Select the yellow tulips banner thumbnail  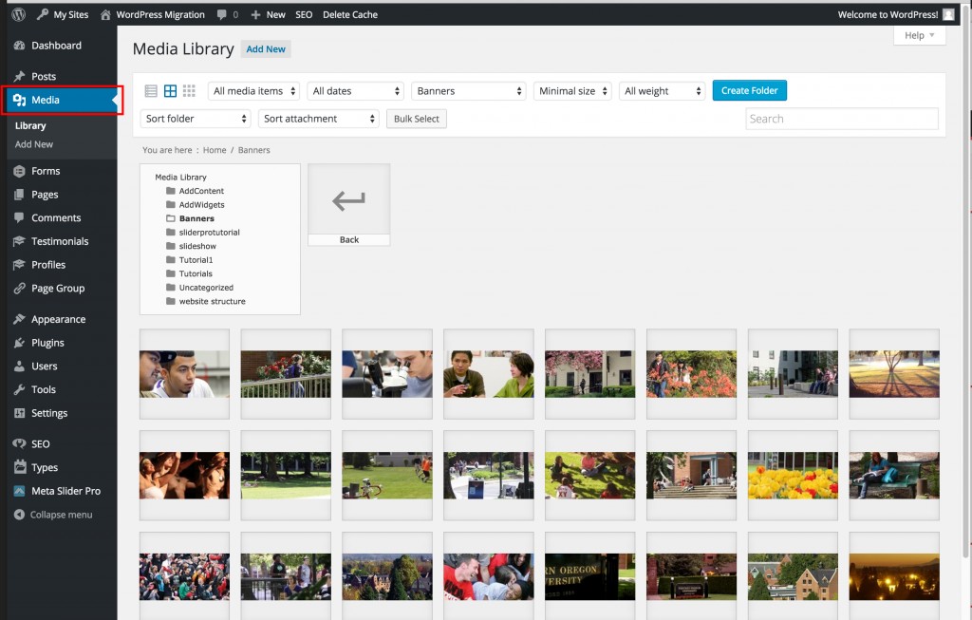(793, 475)
